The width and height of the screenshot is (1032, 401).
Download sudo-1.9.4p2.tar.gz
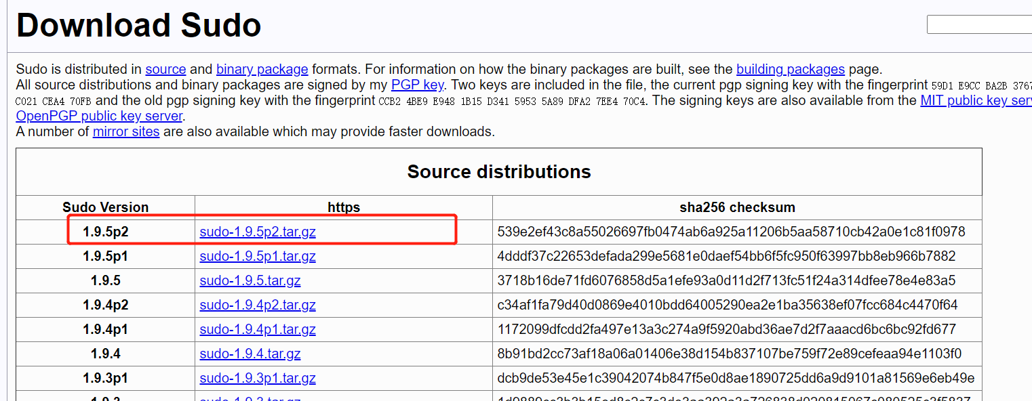pos(258,305)
